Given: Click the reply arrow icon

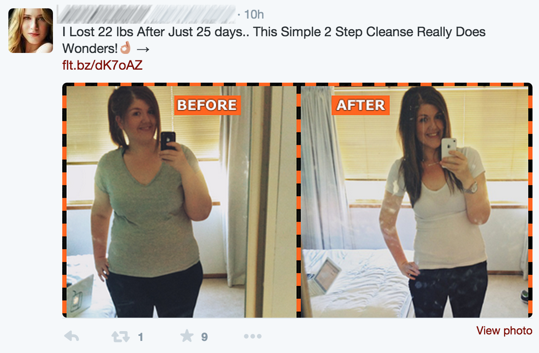Looking at the screenshot, I should 72,336.
